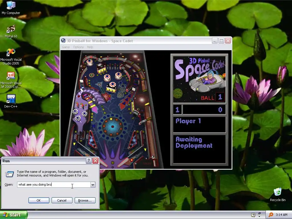Click the Player 1 info panel
Image resolution: width=292 pixels, height=219 pixels.
pos(199,124)
